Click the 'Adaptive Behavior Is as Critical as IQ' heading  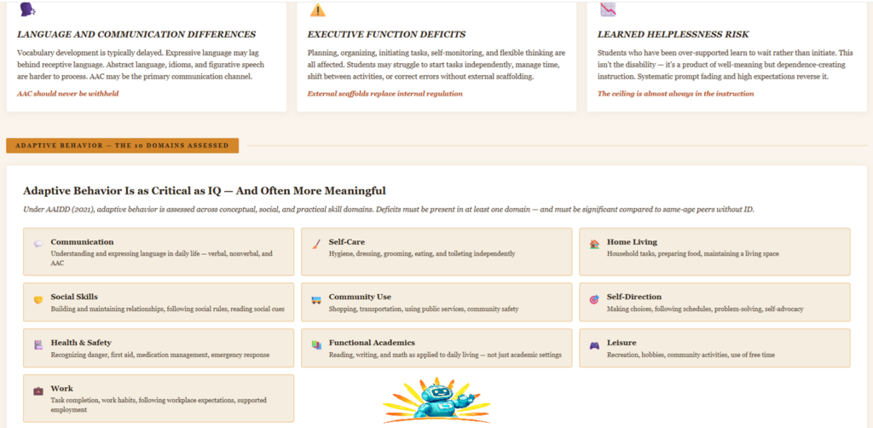coord(205,192)
